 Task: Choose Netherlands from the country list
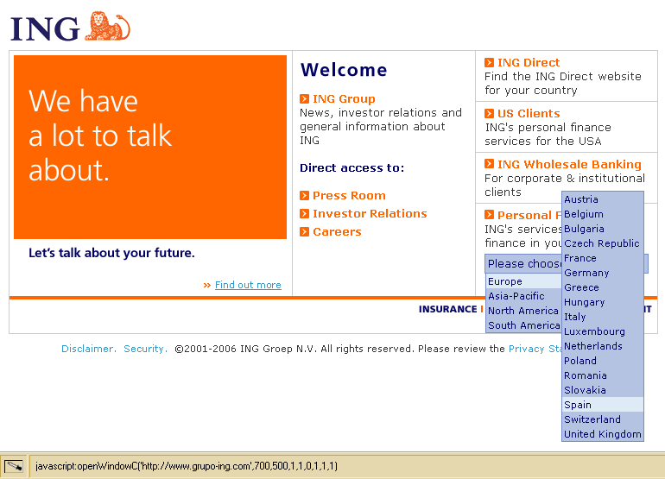tap(603, 346)
